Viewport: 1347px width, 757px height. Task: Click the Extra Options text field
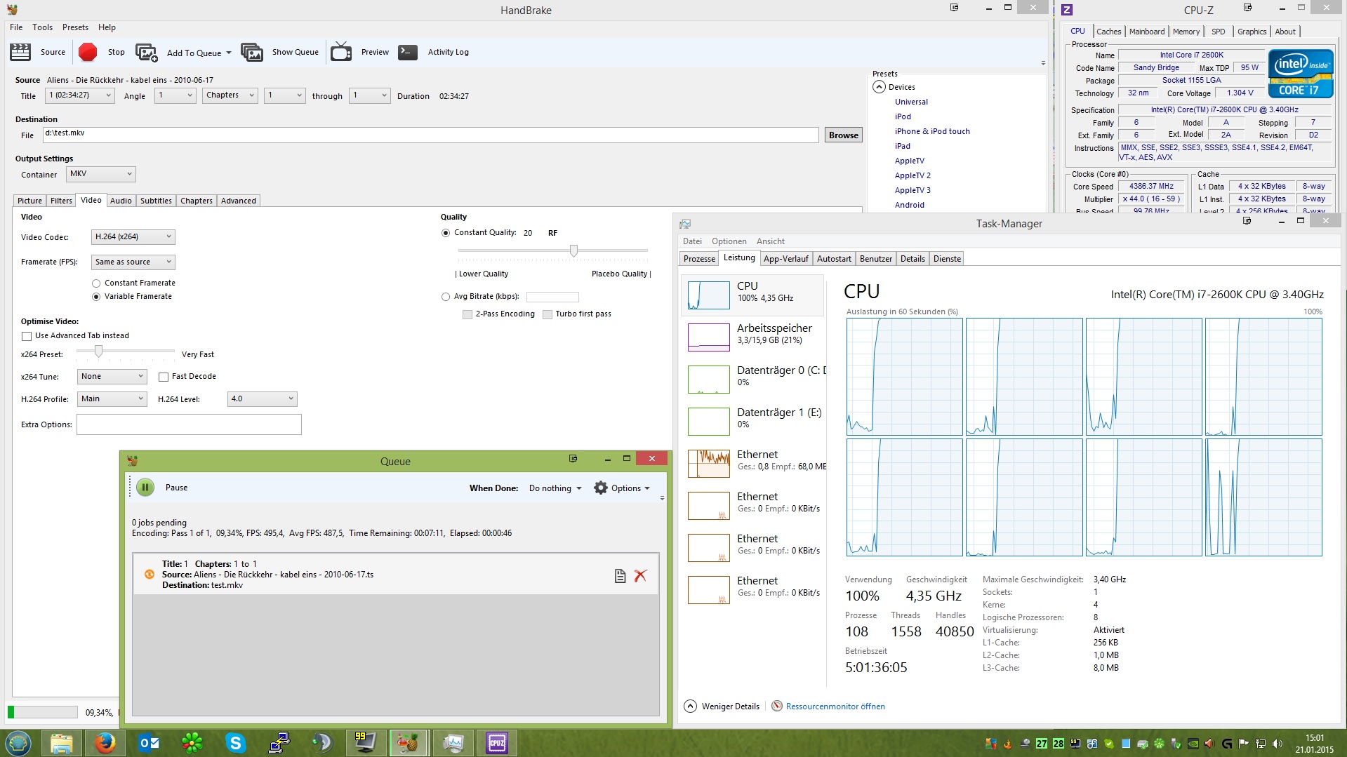pos(189,424)
